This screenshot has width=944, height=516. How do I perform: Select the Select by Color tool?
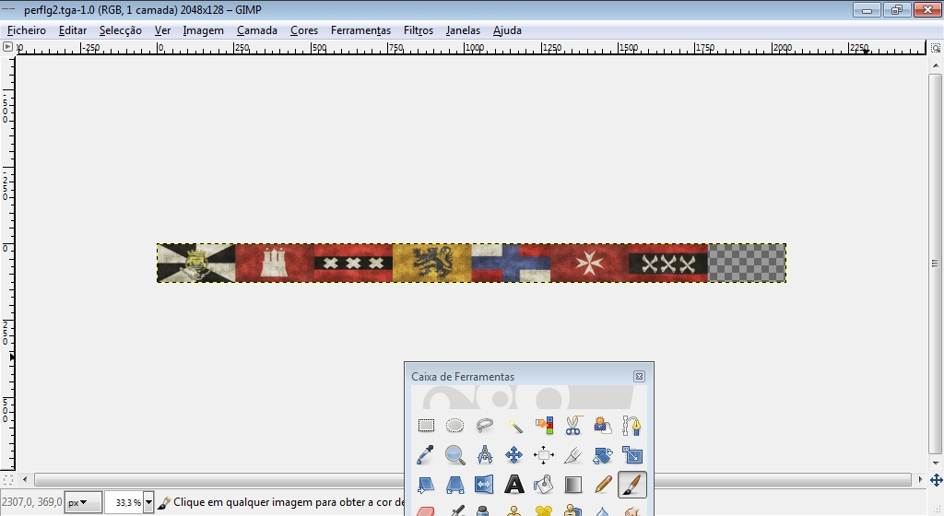(x=544, y=426)
